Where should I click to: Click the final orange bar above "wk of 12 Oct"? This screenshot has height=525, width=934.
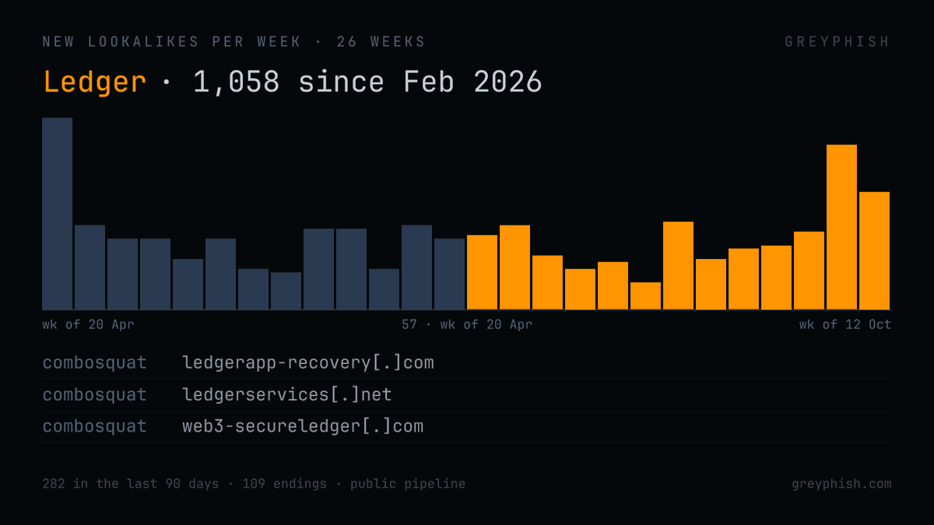(874, 250)
